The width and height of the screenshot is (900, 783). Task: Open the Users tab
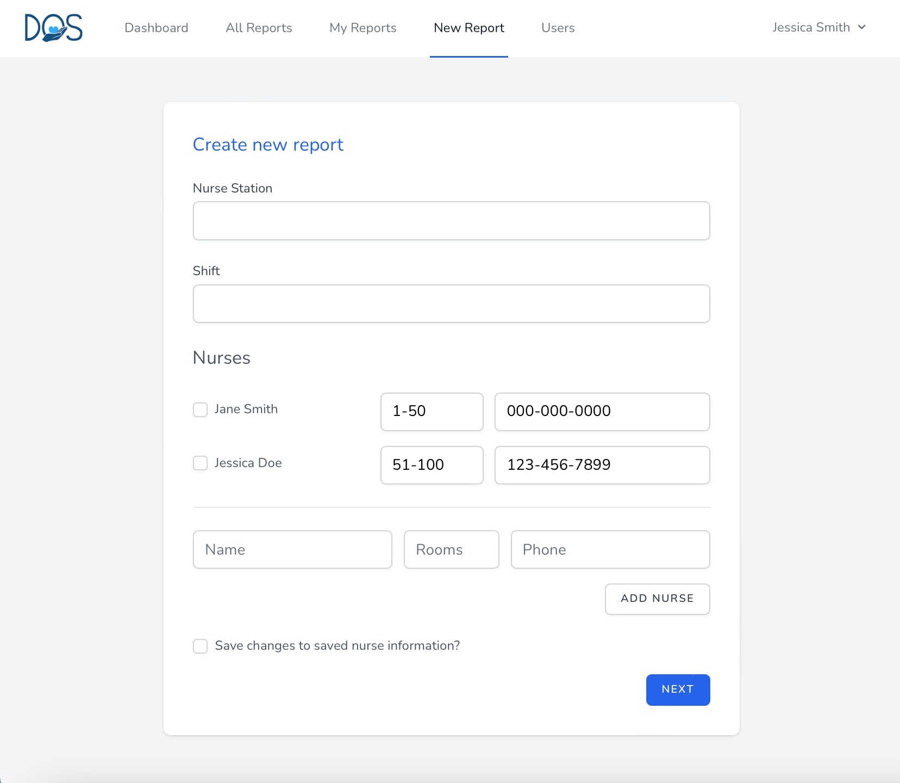558,28
